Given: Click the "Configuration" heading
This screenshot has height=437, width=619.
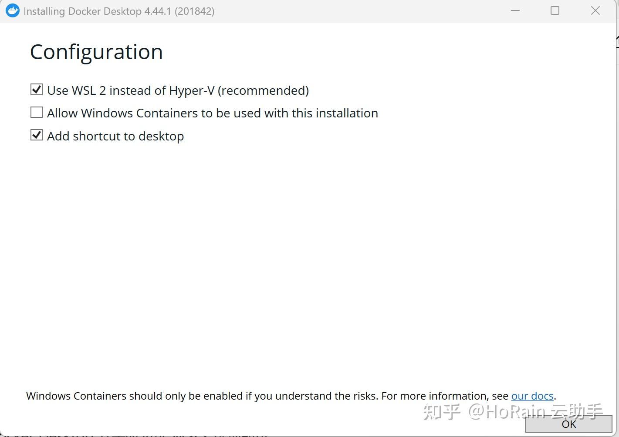Looking at the screenshot, I should click(x=96, y=51).
